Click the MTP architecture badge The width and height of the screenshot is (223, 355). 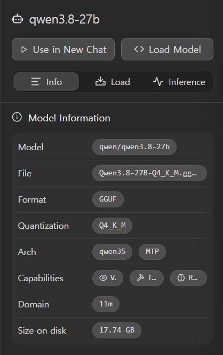click(152, 251)
